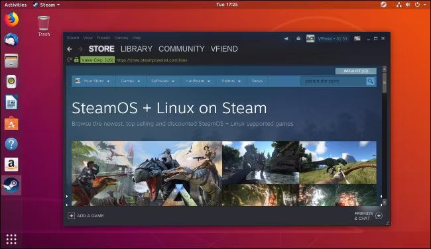Expand the Your Store dropdown
The height and width of the screenshot is (249, 431).
pyautogui.click(x=93, y=81)
